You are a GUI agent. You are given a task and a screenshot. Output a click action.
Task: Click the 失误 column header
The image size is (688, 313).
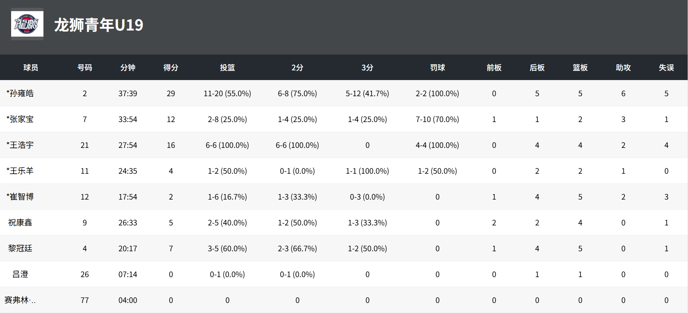[x=666, y=67]
